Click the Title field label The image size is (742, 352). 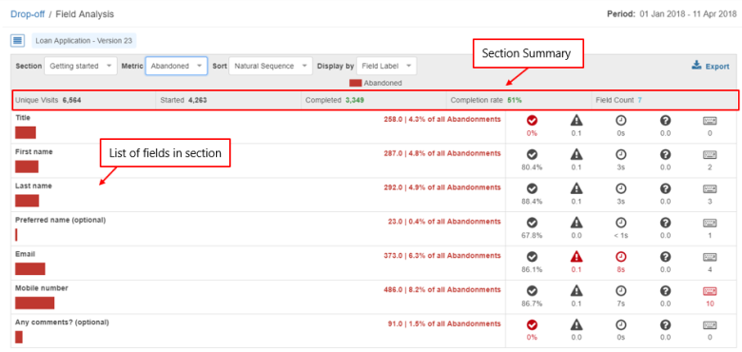[23, 118]
